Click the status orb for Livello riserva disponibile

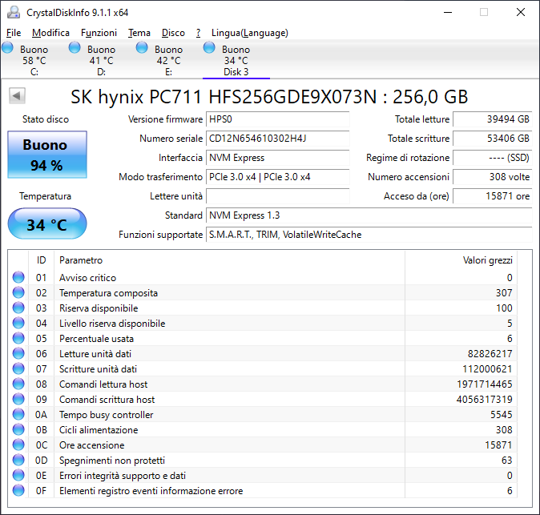(x=18, y=323)
